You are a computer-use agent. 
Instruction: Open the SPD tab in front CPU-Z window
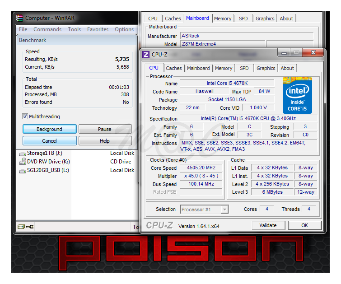[244, 68]
